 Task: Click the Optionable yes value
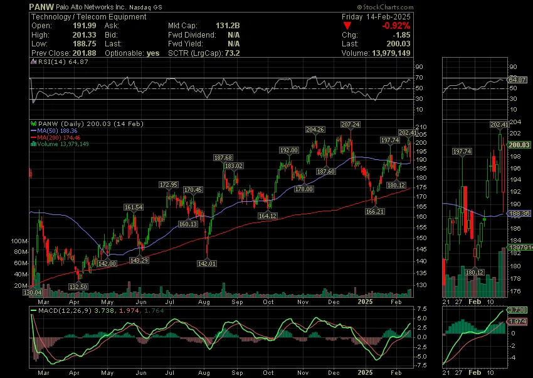(x=153, y=53)
